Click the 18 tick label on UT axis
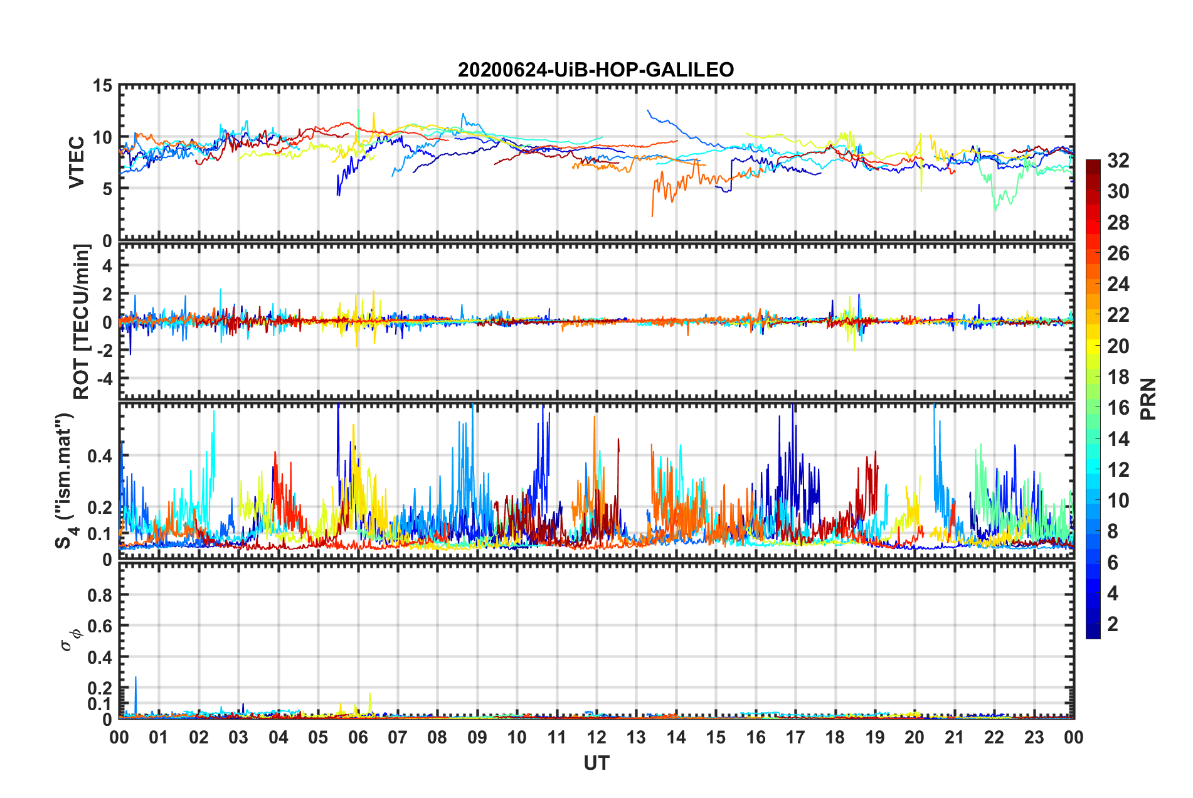This screenshot has width=1193, height=798. point(835,737)
